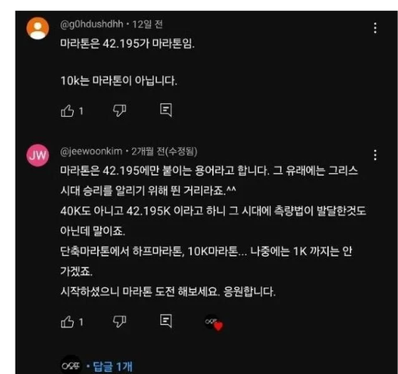Open the pink JW profile avatar
Viewport: 398px width, 374px height.
point(37,156)
